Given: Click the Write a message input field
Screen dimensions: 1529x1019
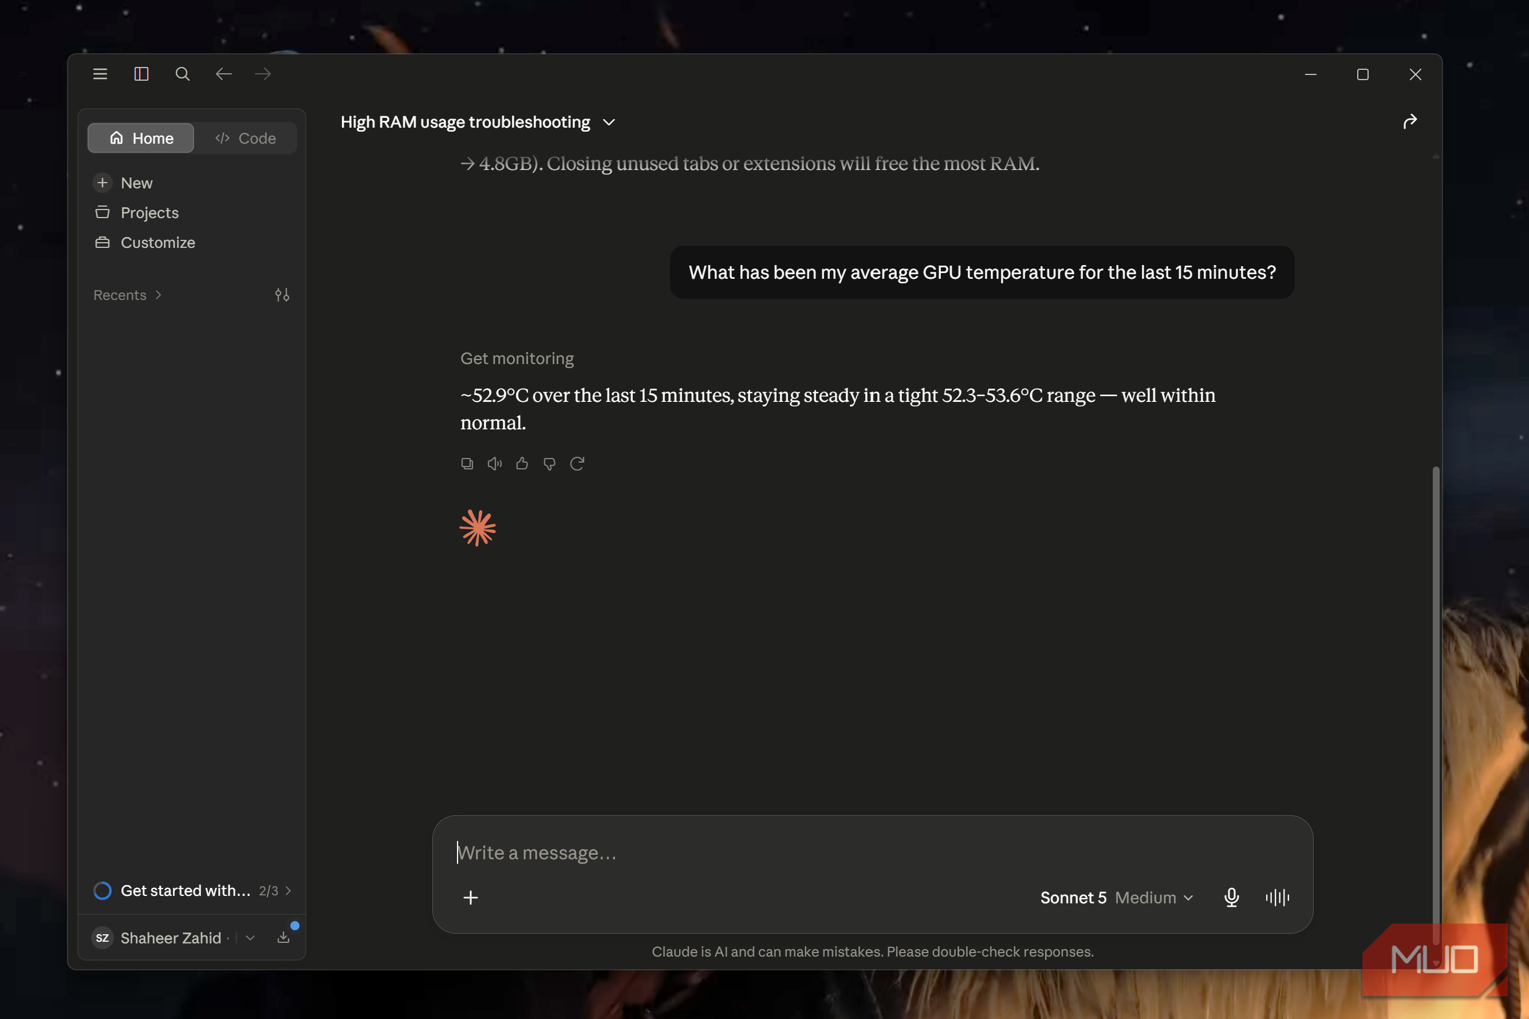Looking at the screenshot, I should click(x=871, y=852).
